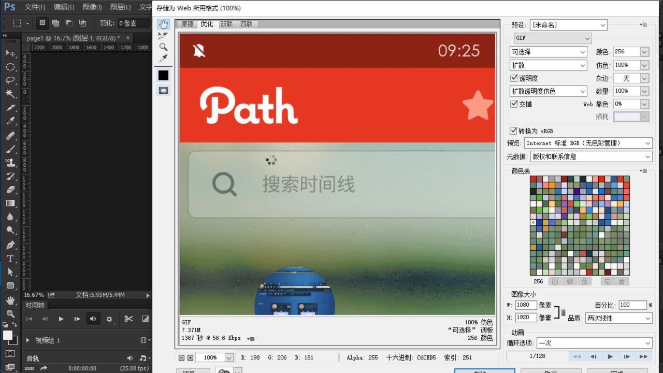
Task: Select the Brush tool
Action: (10, 149)
